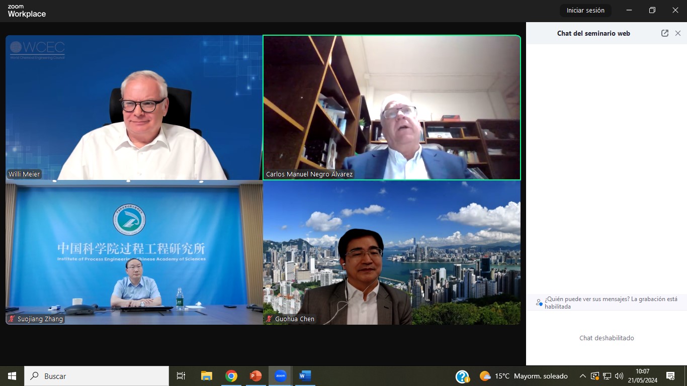Click the Iniciar sesión button
The height and width of the screenshot is (386, 687).
tap(585, 11)
